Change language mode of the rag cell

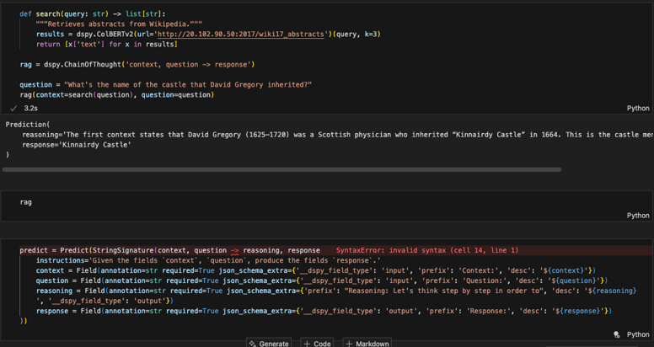click(x=638, y=216)
